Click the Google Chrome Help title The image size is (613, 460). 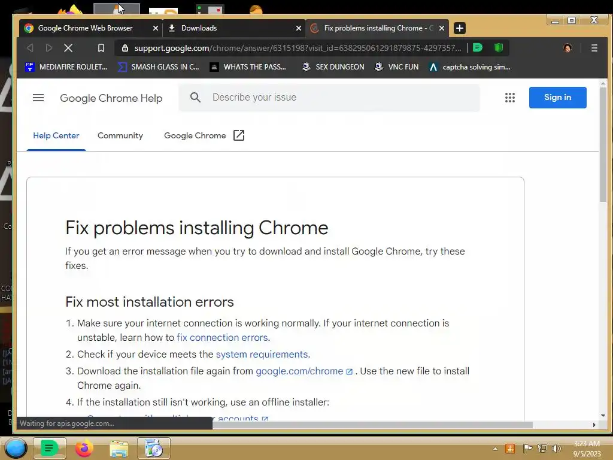point(111,98)
